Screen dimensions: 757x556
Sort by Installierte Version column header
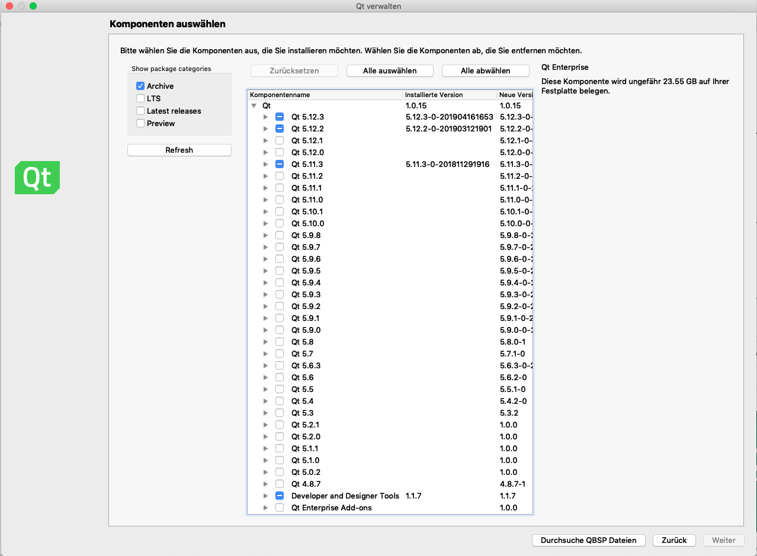point(450,95)
